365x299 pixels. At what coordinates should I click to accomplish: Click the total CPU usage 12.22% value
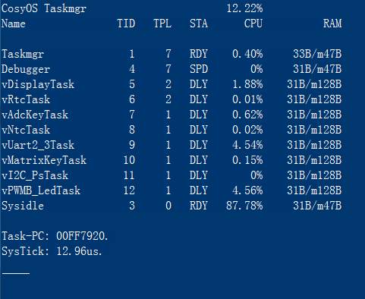(244, 8)
